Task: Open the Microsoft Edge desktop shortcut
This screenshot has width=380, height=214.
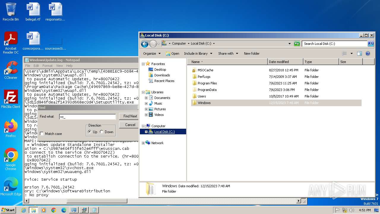Action: tap(11, 186)
